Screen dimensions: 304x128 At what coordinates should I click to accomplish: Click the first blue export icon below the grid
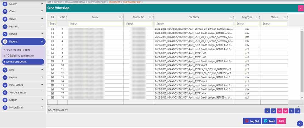pos(267,110)
